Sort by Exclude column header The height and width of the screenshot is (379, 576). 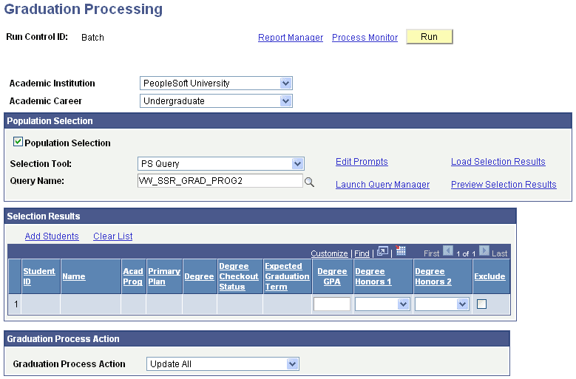[489, 276]
